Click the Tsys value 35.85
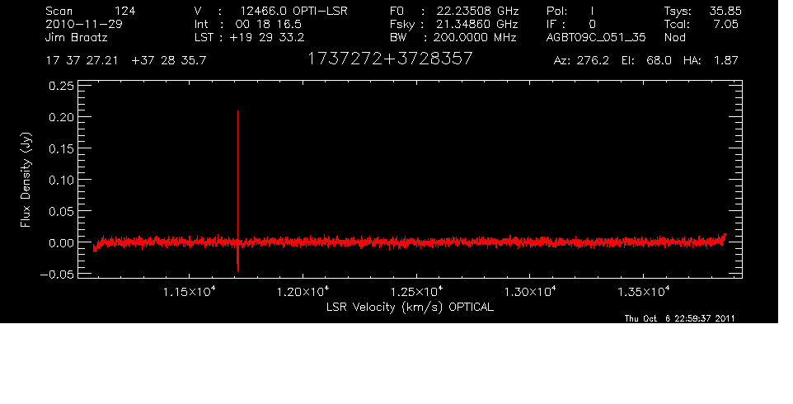Viewport: 793px width, 404px height. pos(725,11)
